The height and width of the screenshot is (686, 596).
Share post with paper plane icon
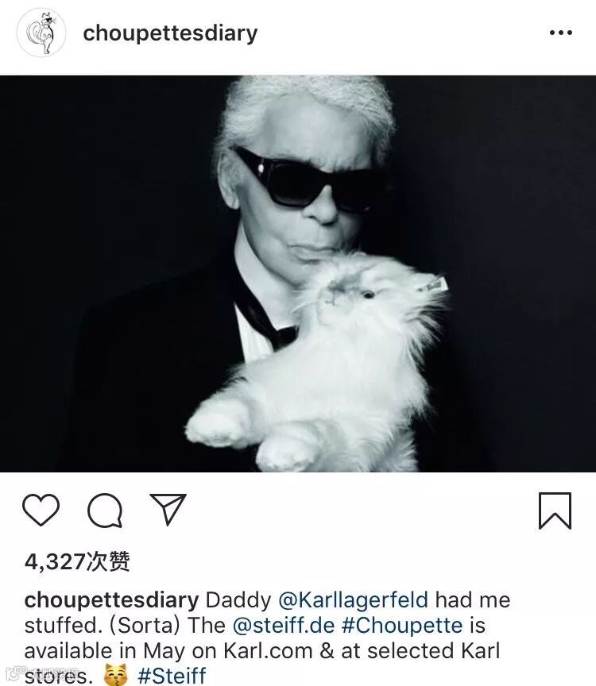tap(168, 509)
